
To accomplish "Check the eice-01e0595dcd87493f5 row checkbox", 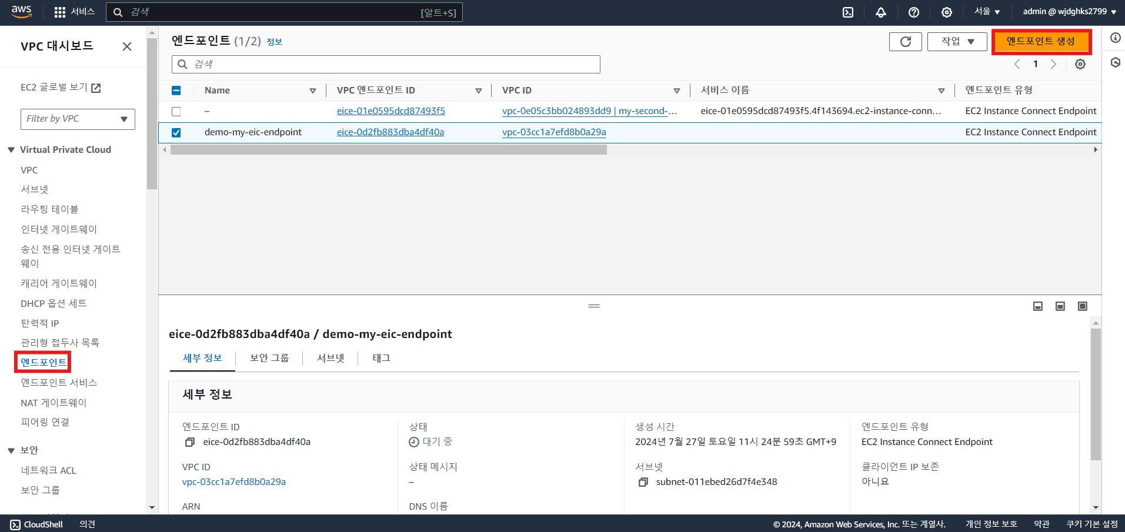I will click(176, 112).
